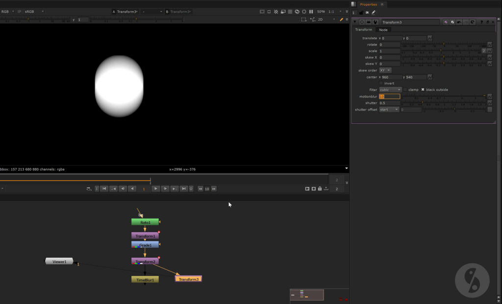Open the 2D view mode dropdown
The height and width of the screenshot is (304, 502).
326,20
